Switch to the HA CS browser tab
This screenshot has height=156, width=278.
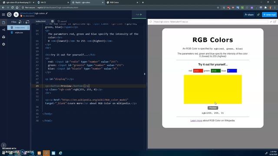pyautogui.click(x=53, y=3)
